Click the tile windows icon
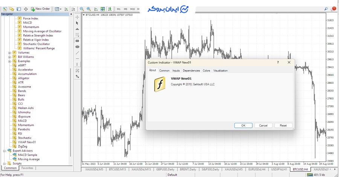 coord(102,9)
